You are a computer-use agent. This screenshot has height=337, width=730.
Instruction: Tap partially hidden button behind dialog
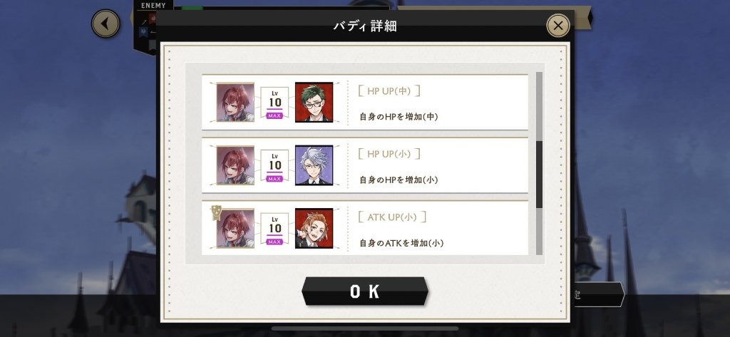pyautogui.click(x=599, y=295)
